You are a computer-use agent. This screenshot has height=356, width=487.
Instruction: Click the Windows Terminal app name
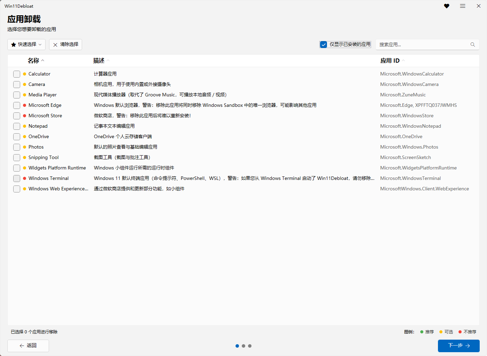point(49,178)
